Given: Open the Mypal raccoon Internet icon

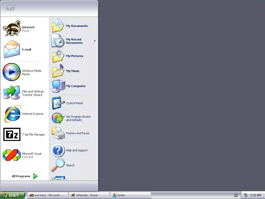Looking at the screenshot, I should click(12, 29).
